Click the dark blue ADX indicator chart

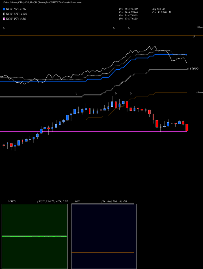pos(104,236)
